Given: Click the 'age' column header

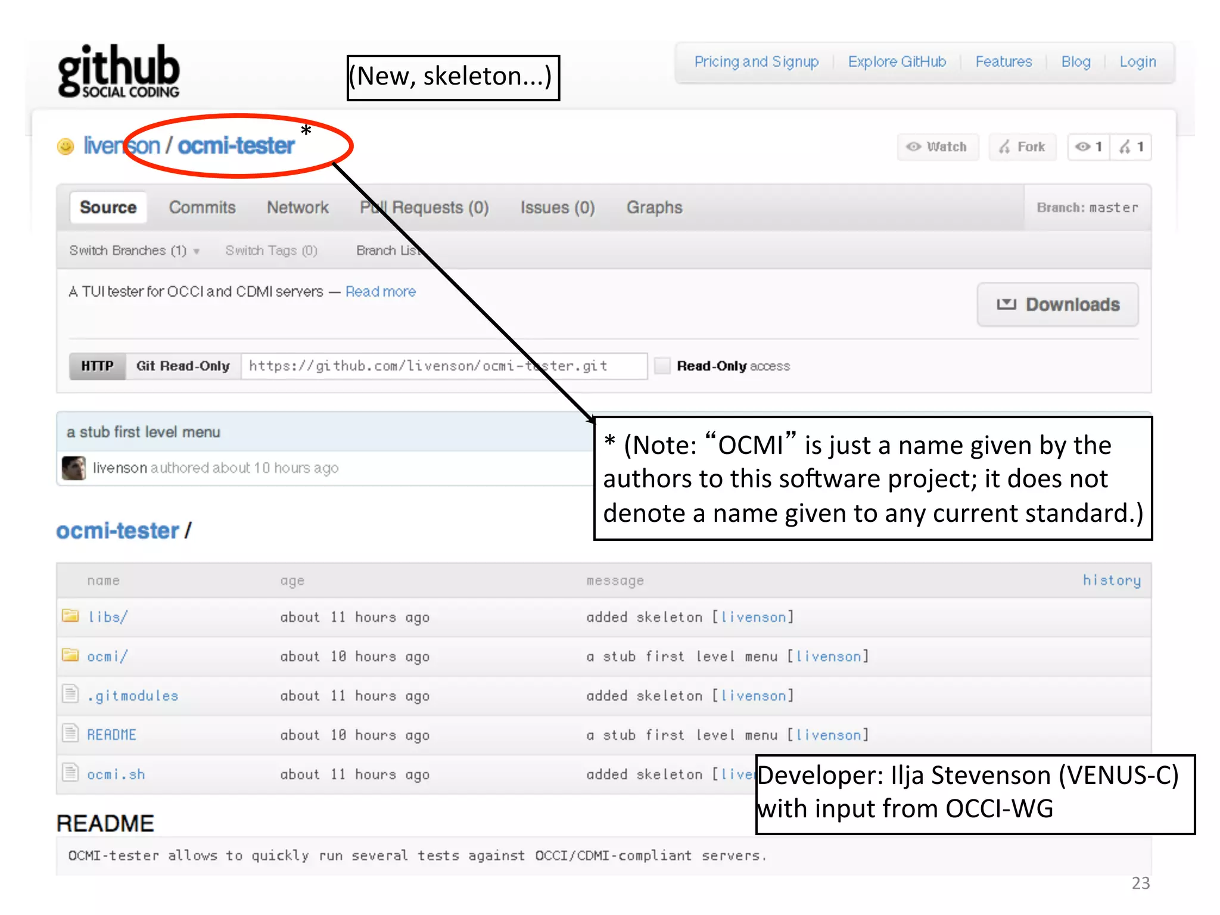Looking at the screenshot, I should click(x=292, y=581).
